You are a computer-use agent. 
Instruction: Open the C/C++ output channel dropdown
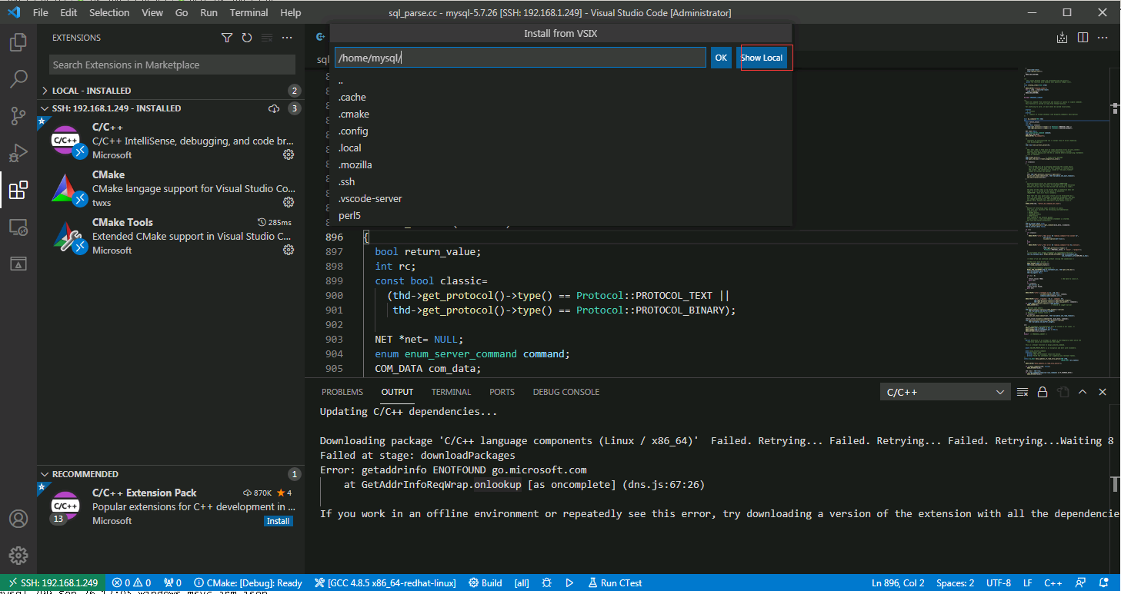tap(945, 392)
